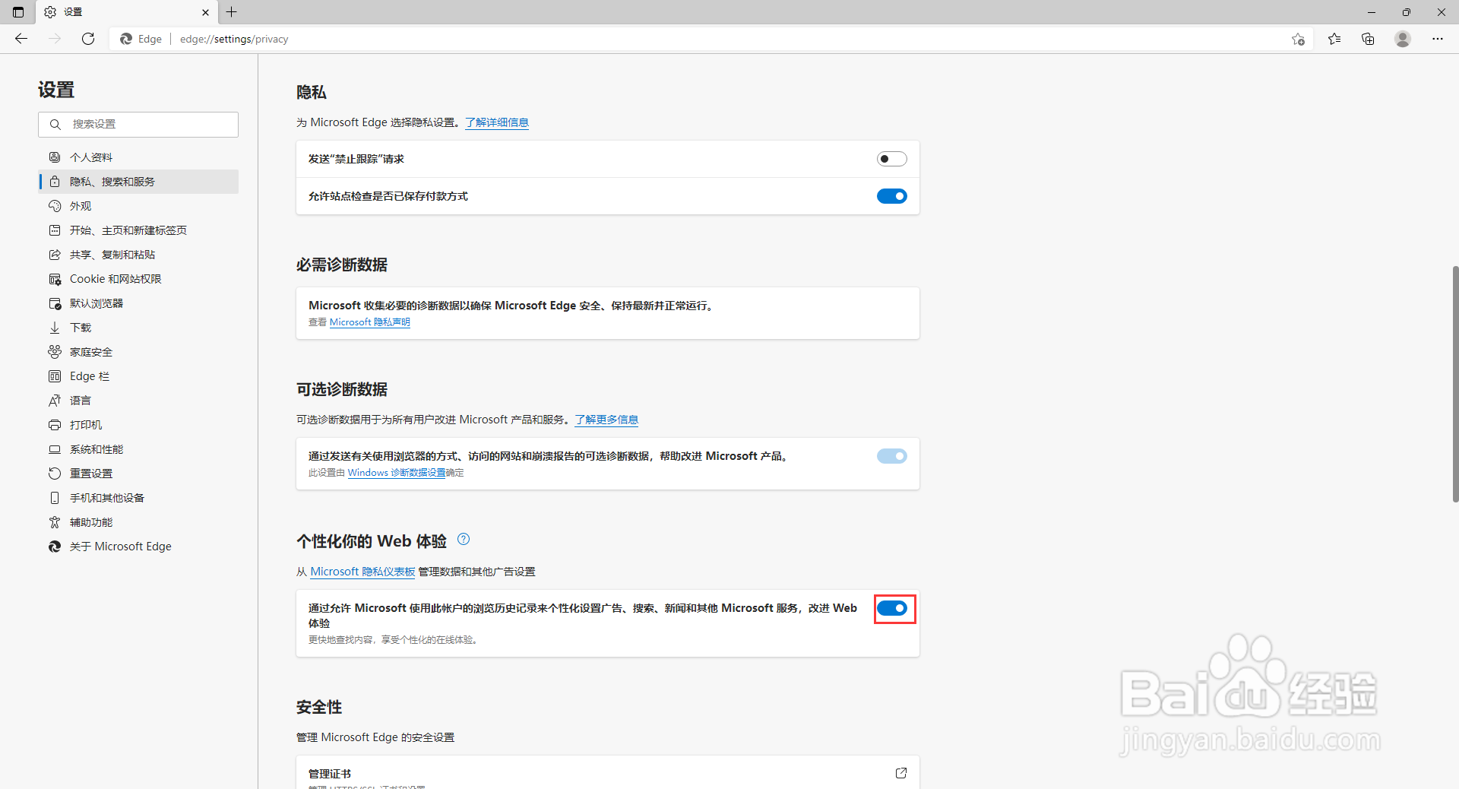
Task: Click the search magnifier icon in settings
Action: click(x=55, y=124)
